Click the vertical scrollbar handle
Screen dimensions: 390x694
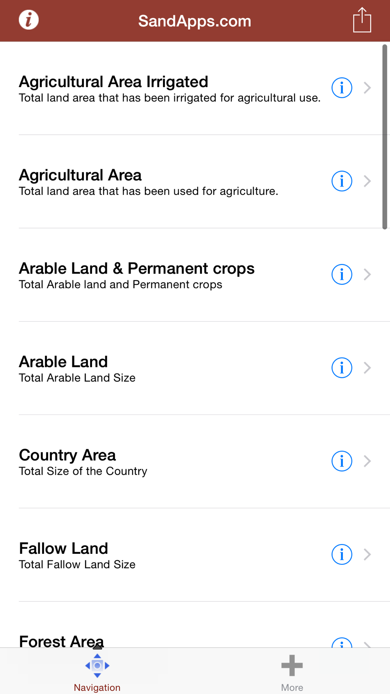(385, 137)
